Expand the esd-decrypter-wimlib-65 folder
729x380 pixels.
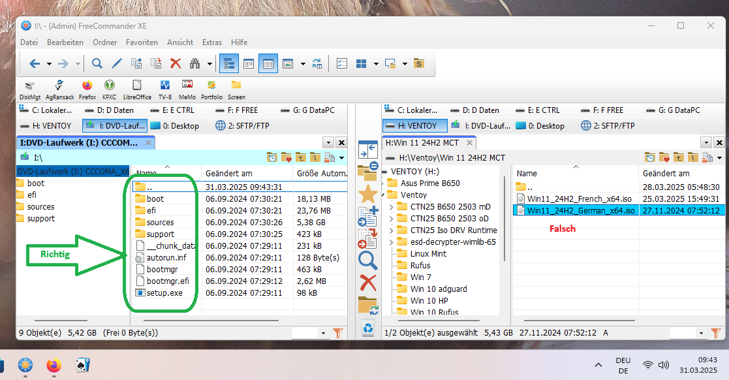[391, 242]
